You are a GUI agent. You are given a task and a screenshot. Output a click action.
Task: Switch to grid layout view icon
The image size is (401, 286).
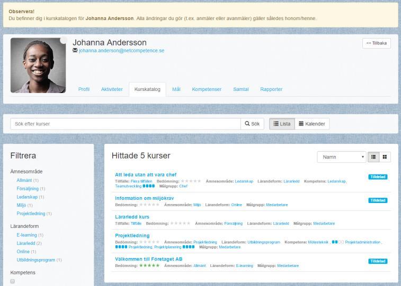click(x=385, y=157)
